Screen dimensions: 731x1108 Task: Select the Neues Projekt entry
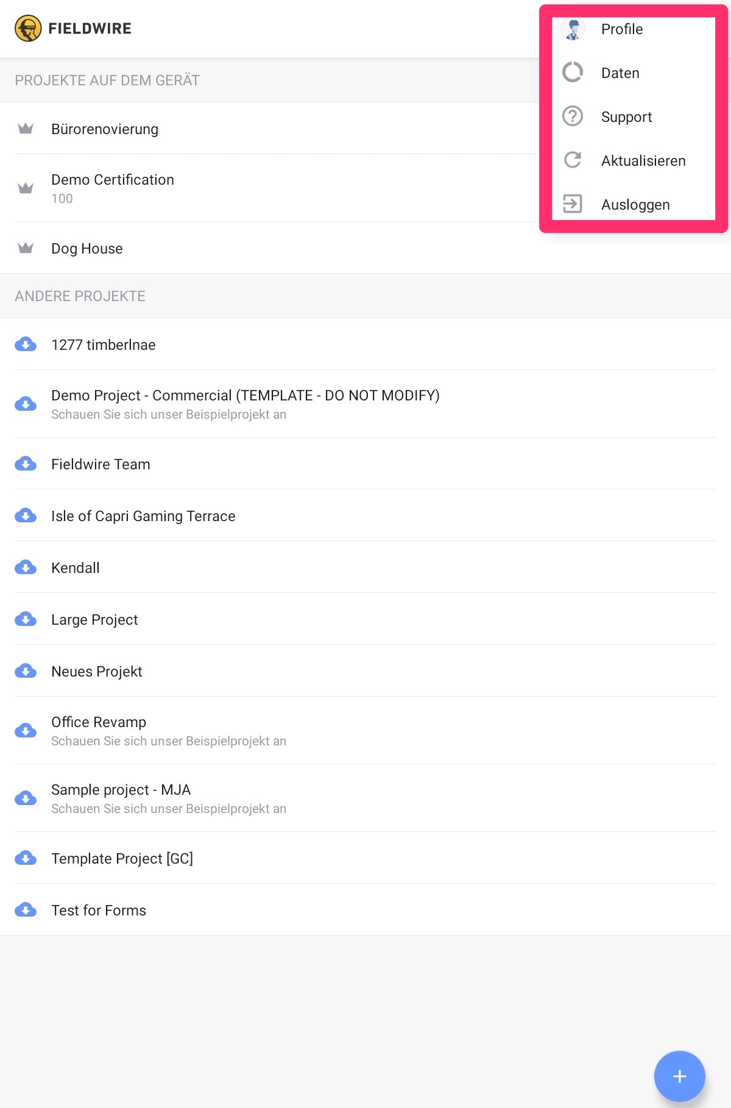click(365, 671)
